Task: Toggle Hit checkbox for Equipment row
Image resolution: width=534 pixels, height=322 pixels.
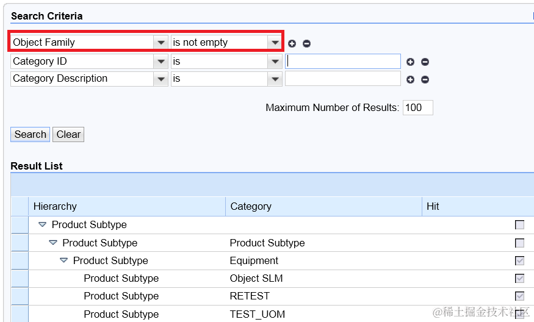Action: pos(519,260)
